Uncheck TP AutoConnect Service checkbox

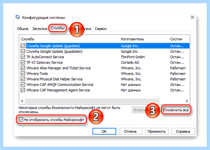pos(23,57)
